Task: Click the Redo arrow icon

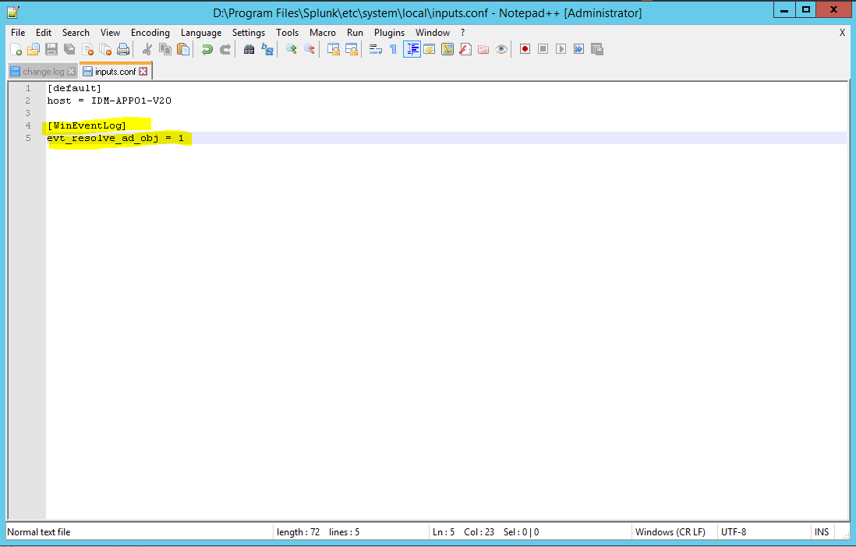Action: (225, 50)
